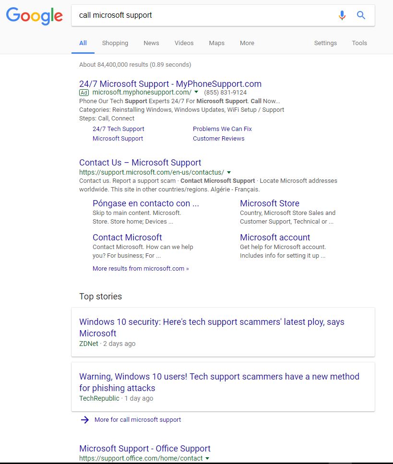Open the Customer Reviews link
This screenshot has height=464, width=393.
(219, 139)
